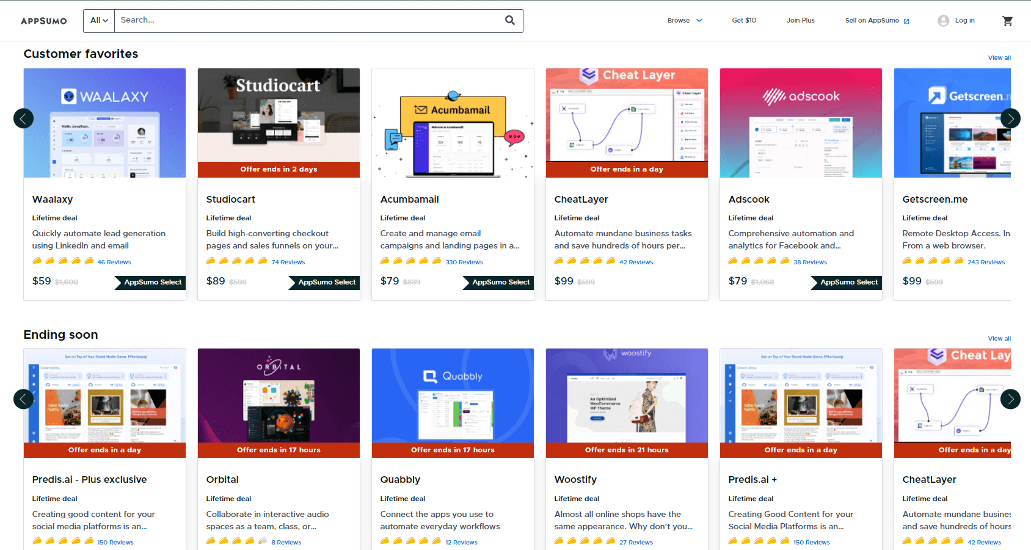Click the Studiocart title
This screenshot has width=1031, height=550.
(231, 200)
